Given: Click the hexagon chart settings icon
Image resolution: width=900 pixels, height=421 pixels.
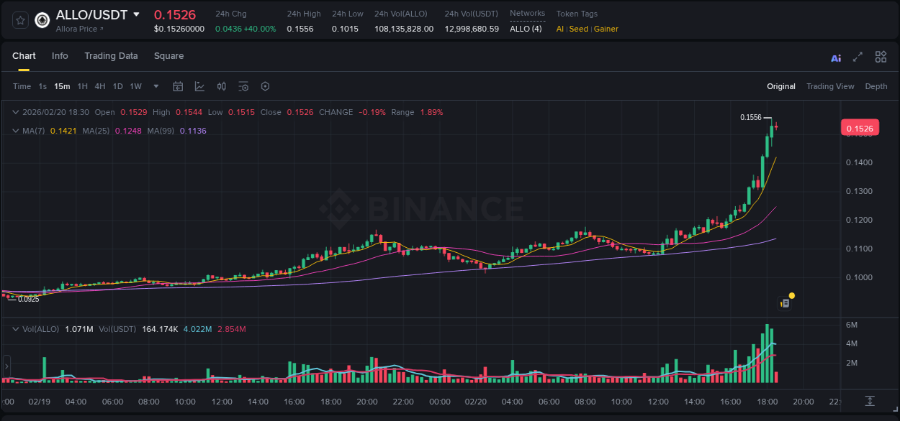Looking at the screenshot, I should coord(265,86).
